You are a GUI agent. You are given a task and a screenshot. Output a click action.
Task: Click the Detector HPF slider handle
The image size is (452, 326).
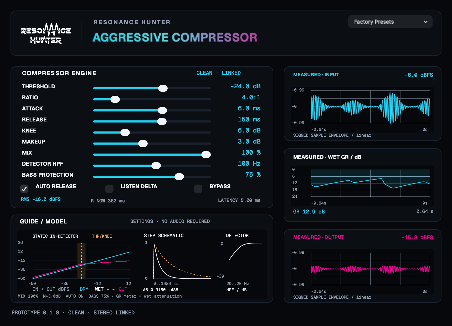156,166
